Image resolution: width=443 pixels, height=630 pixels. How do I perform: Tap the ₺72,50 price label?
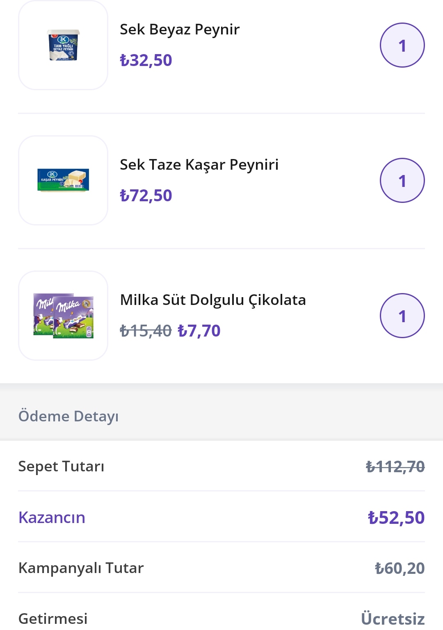(x=146, y=196)
